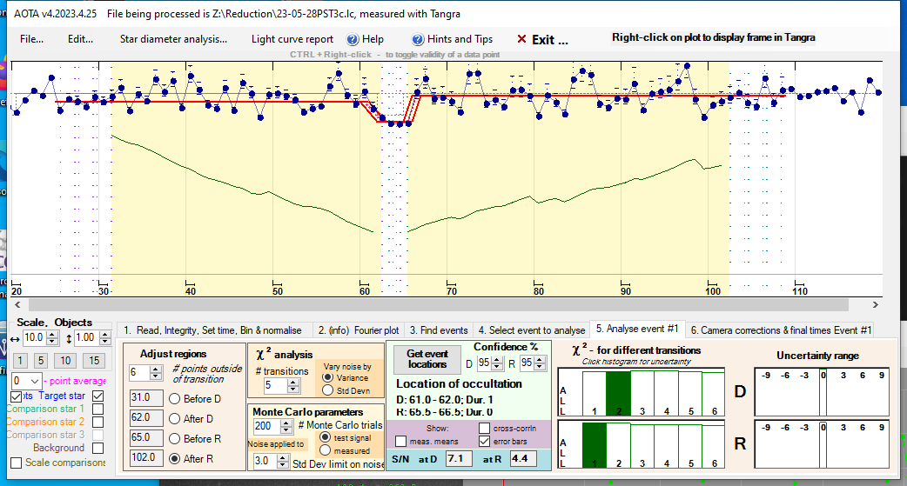Screen dimensions: 907x486
Task: Switch to the 2. (info) Fourier plot tab
Action: (359, 330)
